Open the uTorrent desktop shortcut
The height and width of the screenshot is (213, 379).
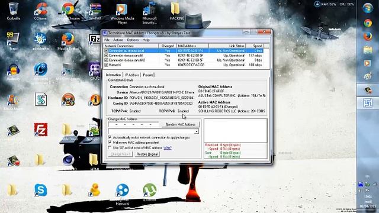tap(150, 192)
